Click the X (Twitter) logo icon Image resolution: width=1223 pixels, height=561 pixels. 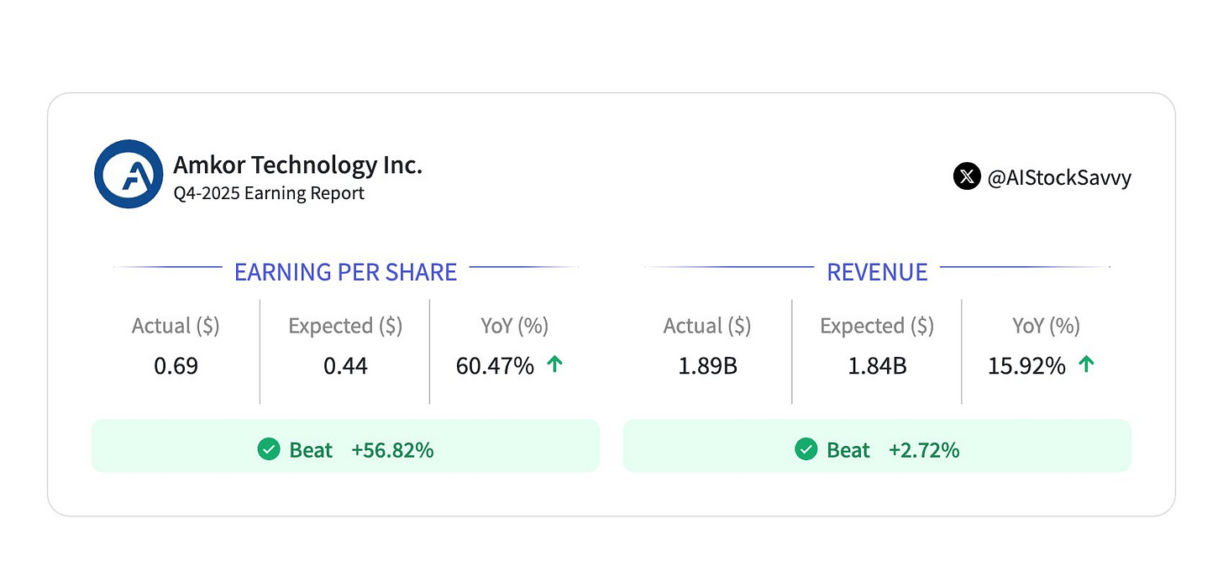[x=967, y=176]
